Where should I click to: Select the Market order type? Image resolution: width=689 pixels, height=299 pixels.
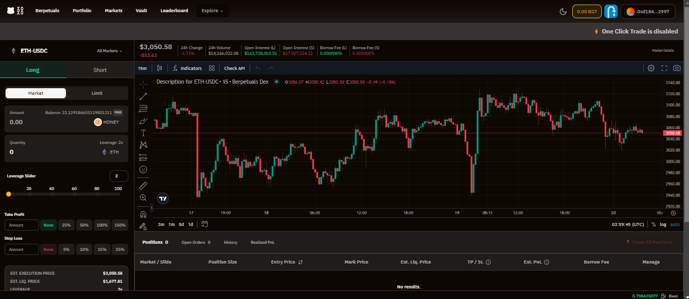pyautogui.click(x=36, y=93)
